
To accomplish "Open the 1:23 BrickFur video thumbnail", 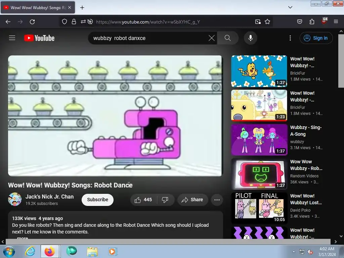I will coord(259,105).
